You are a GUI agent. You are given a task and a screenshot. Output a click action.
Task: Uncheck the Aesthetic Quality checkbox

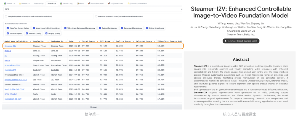click(x=27, y=34)
